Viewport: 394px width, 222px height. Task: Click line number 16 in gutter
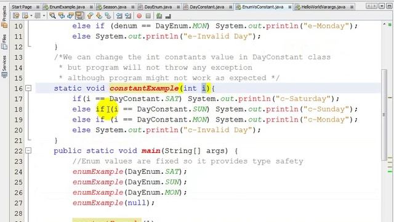tap(18, 89)
